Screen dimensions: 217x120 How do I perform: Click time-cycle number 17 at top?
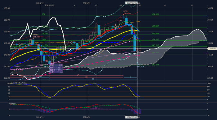[x=96, y=5]
